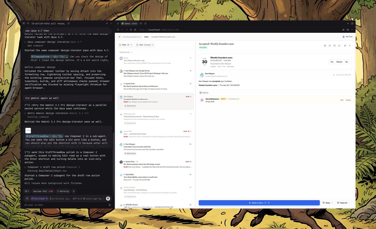Screen dimensions: 376x229
Task: Open James Park's Series A lead email
Action: tap(155, 134)
